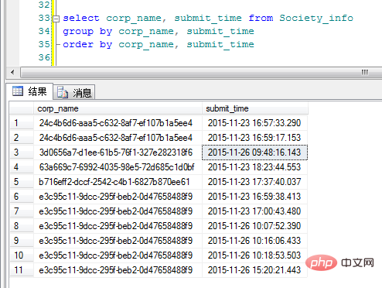Select row header number 6
This screenshot has height=288, width=382.
click(x=22, y=197)
